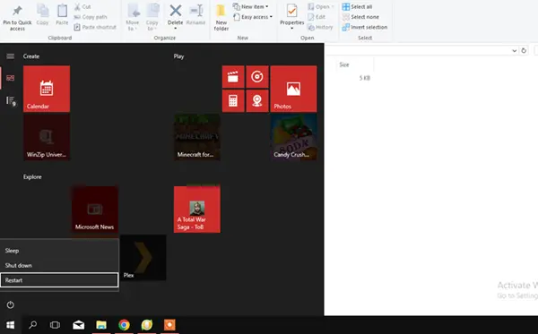Click History in the ribbon
This screenshot has width=538, height=334.
pyautogui.click(x=320, y=27)
